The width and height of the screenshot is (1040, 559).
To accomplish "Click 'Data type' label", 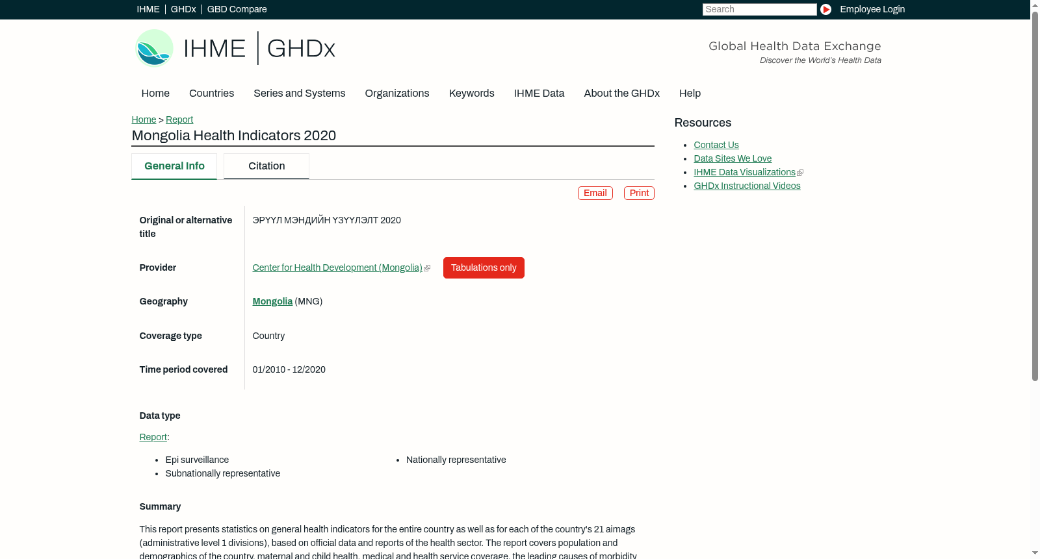I will point(160,416).
